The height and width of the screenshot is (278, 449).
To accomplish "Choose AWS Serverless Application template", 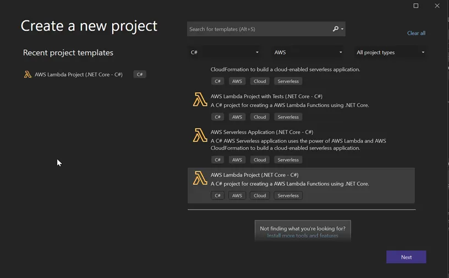I will pyautogui.click(x=301, y=146).
